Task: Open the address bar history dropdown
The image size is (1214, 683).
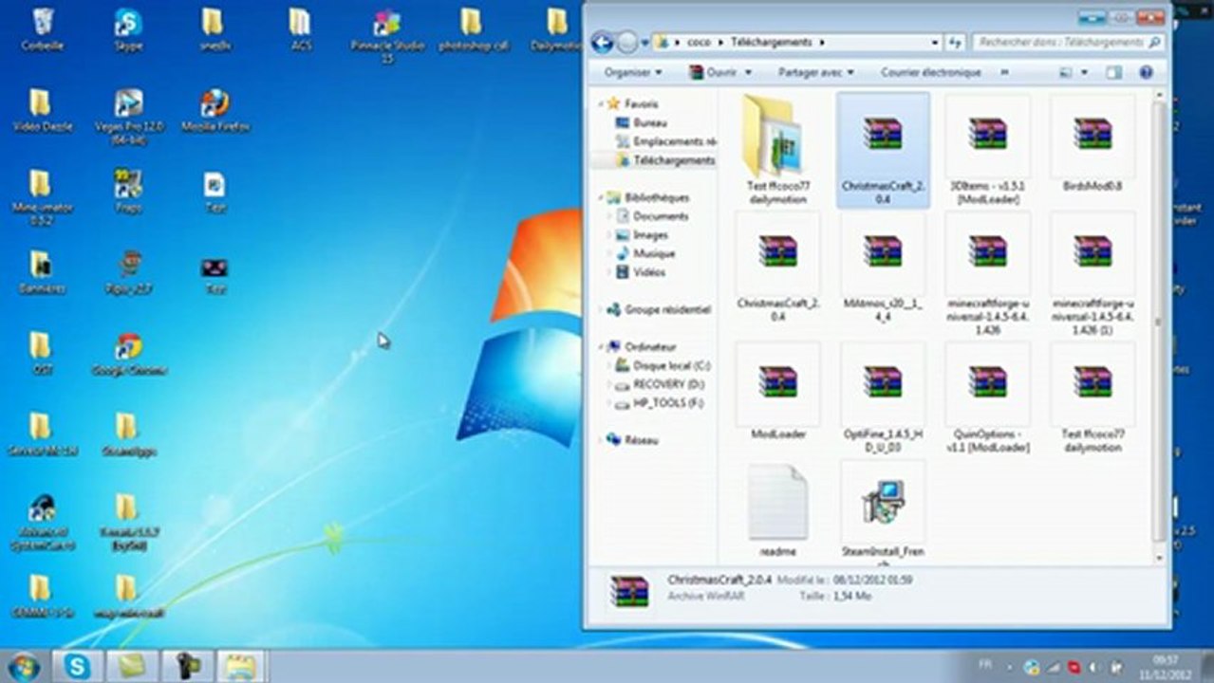Action: click(935, 43)
